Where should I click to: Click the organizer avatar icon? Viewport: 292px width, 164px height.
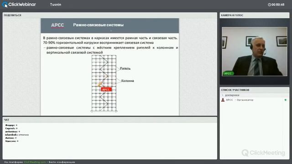click(223, 100)
